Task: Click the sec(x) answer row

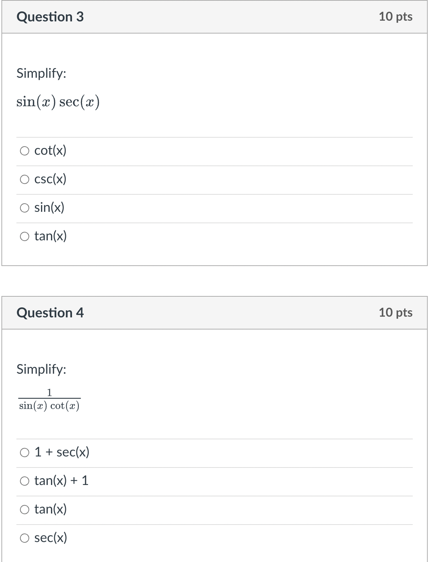Action: tap(143, 538)
